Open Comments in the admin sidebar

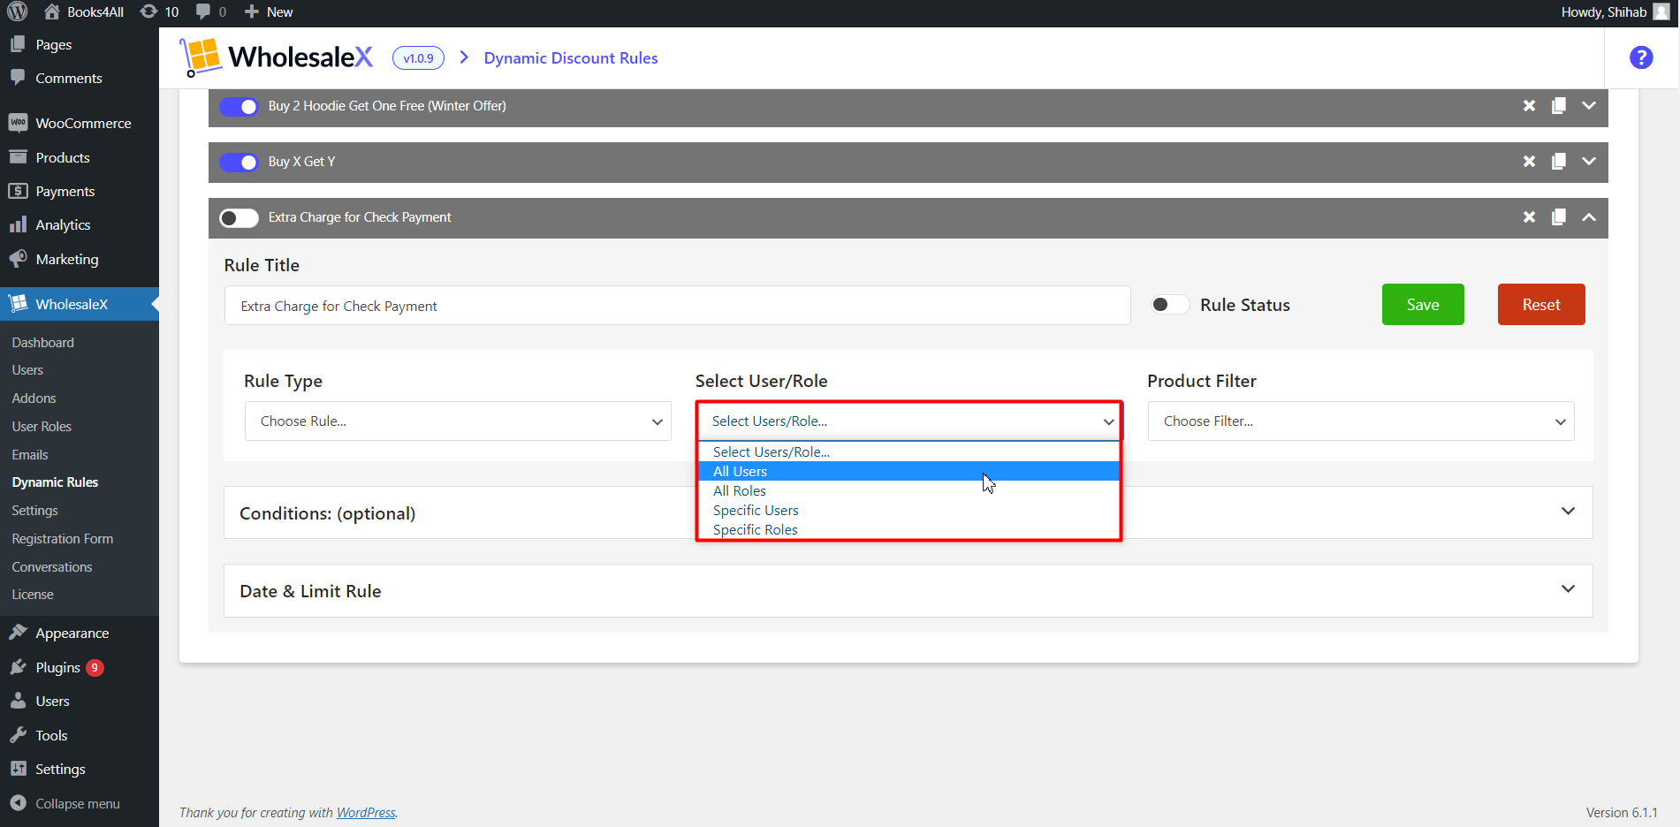[80, 78]
